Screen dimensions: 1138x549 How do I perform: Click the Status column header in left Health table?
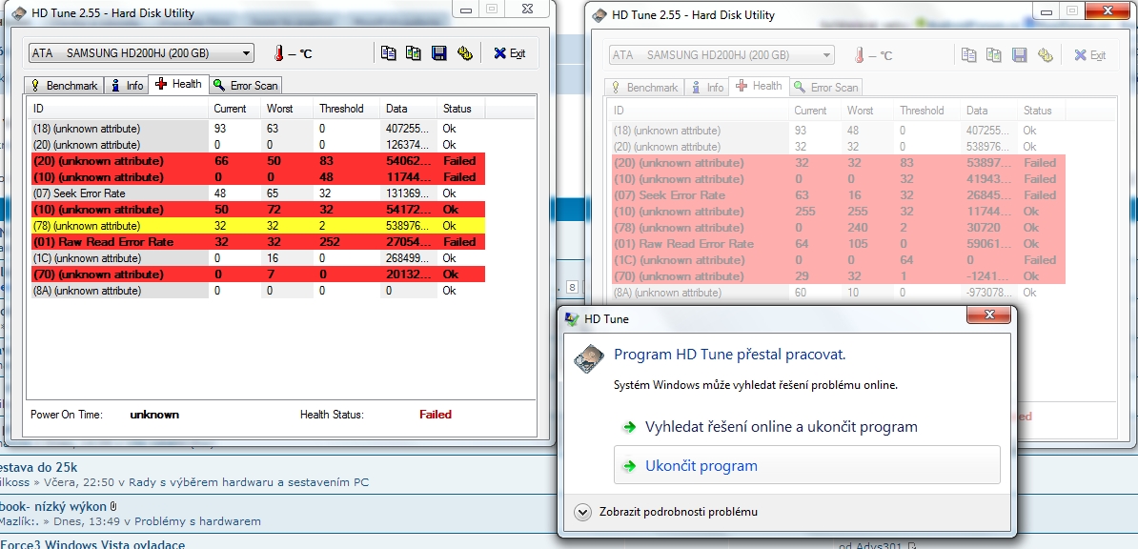coord(461,109)
